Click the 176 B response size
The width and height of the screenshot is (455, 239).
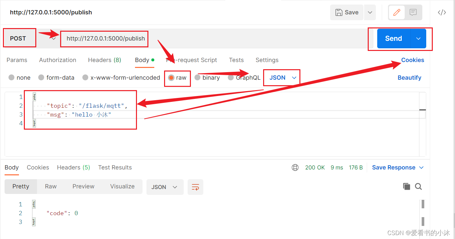356,167
